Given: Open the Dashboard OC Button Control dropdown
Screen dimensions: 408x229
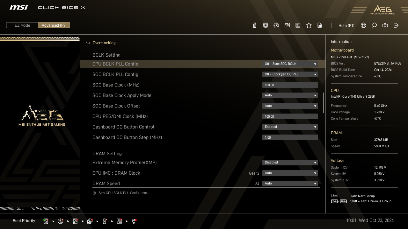Looking at the screenshot, I should 290,127.
